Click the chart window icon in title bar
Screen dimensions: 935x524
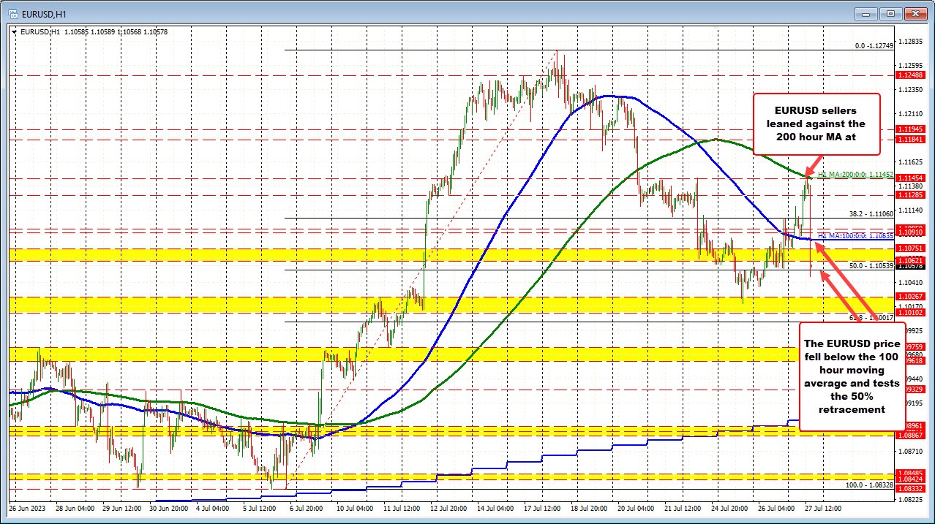9,13
